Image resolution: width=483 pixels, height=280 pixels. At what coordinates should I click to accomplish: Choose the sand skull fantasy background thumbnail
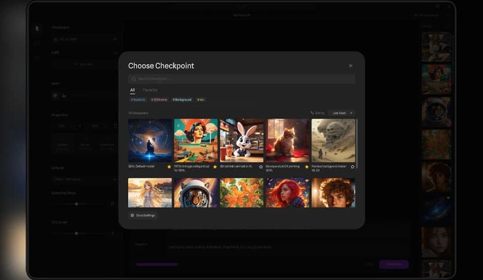tap(333, 141)
